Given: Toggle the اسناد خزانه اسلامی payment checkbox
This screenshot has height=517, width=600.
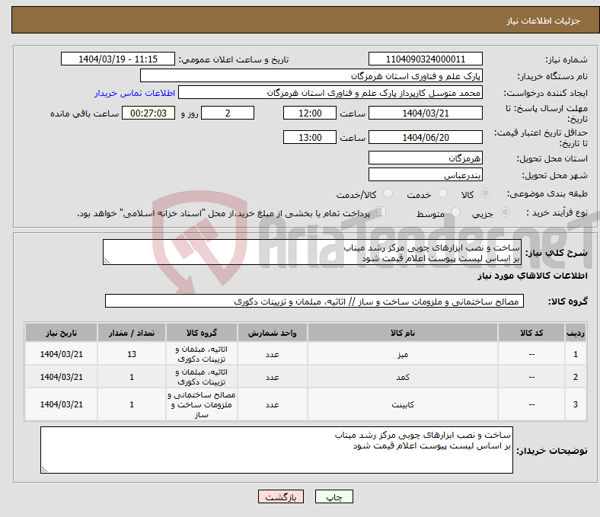Looking at the screenshot, I should 381,212.
